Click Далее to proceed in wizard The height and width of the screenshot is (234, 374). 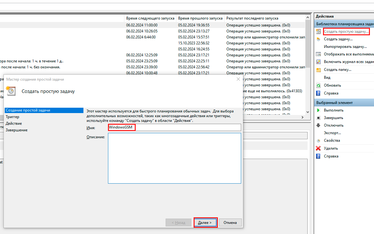click(205, 223)
